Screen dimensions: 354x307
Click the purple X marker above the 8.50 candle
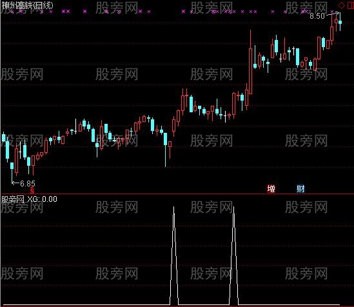[x=332, y=12]
